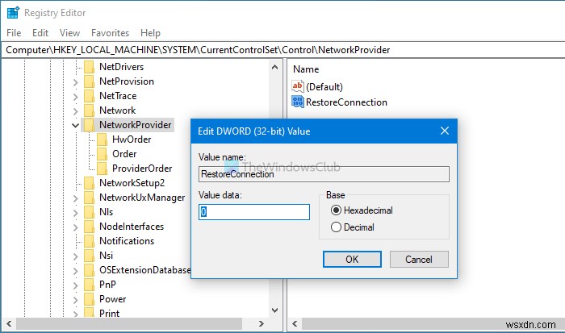Screen dimensions: 565x333
Task: Select the NetDrivers folder icon
Action: point(89,67)
